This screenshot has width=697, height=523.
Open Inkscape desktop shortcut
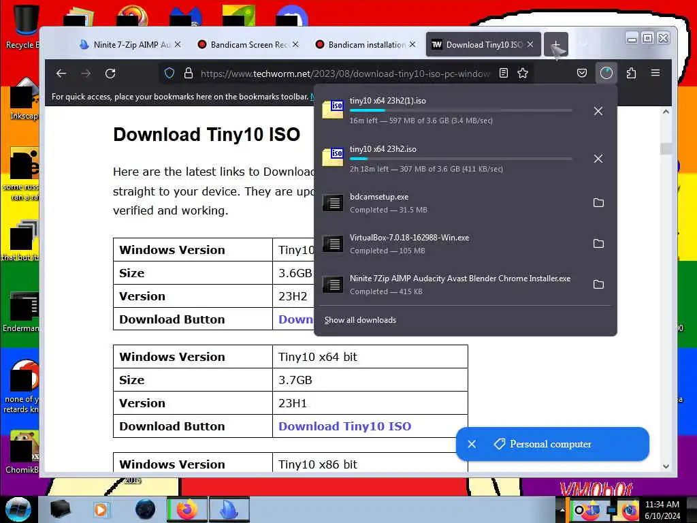pyautogui.click(x=23, y=99)
